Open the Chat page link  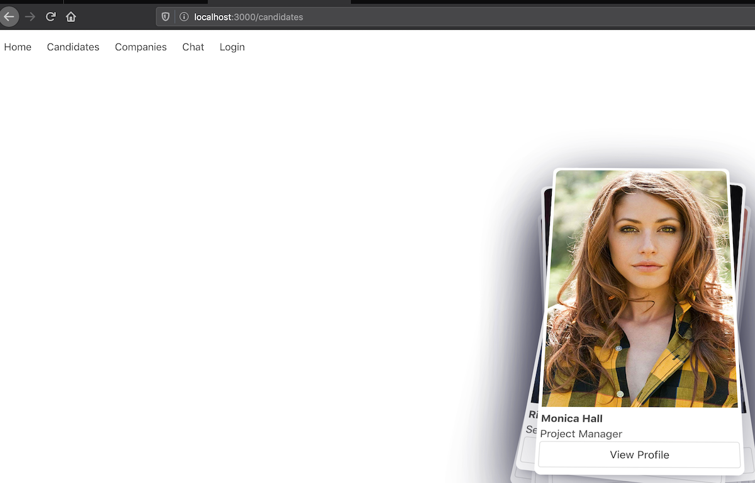click(x=193, y=47)
